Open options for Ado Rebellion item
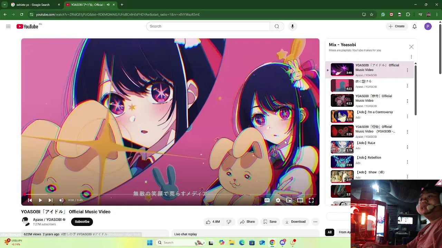Image resolution: width=442 pixels, height=248 pixels. click(407, 162)
